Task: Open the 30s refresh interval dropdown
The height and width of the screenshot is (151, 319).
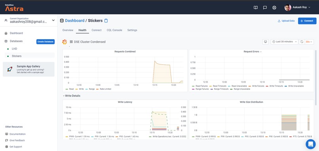Action: point(309,42)
